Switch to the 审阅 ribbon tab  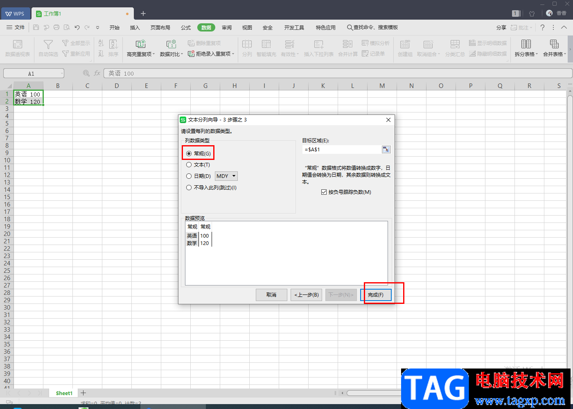[227, 27]
